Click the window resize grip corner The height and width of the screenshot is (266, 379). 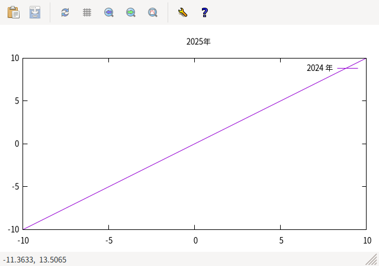tap(372, 259)
